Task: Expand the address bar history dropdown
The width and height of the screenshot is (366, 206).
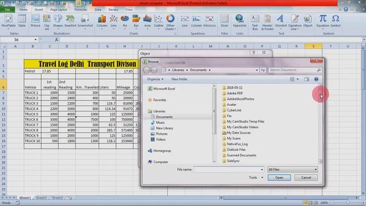Action: click(257, 70)
